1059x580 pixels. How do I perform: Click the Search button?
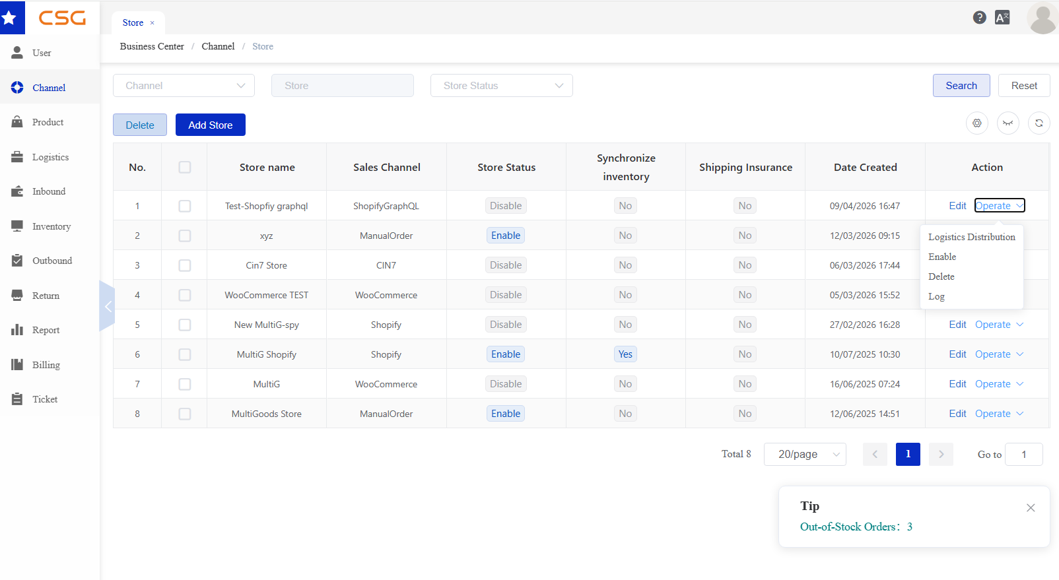pos(961,86)
